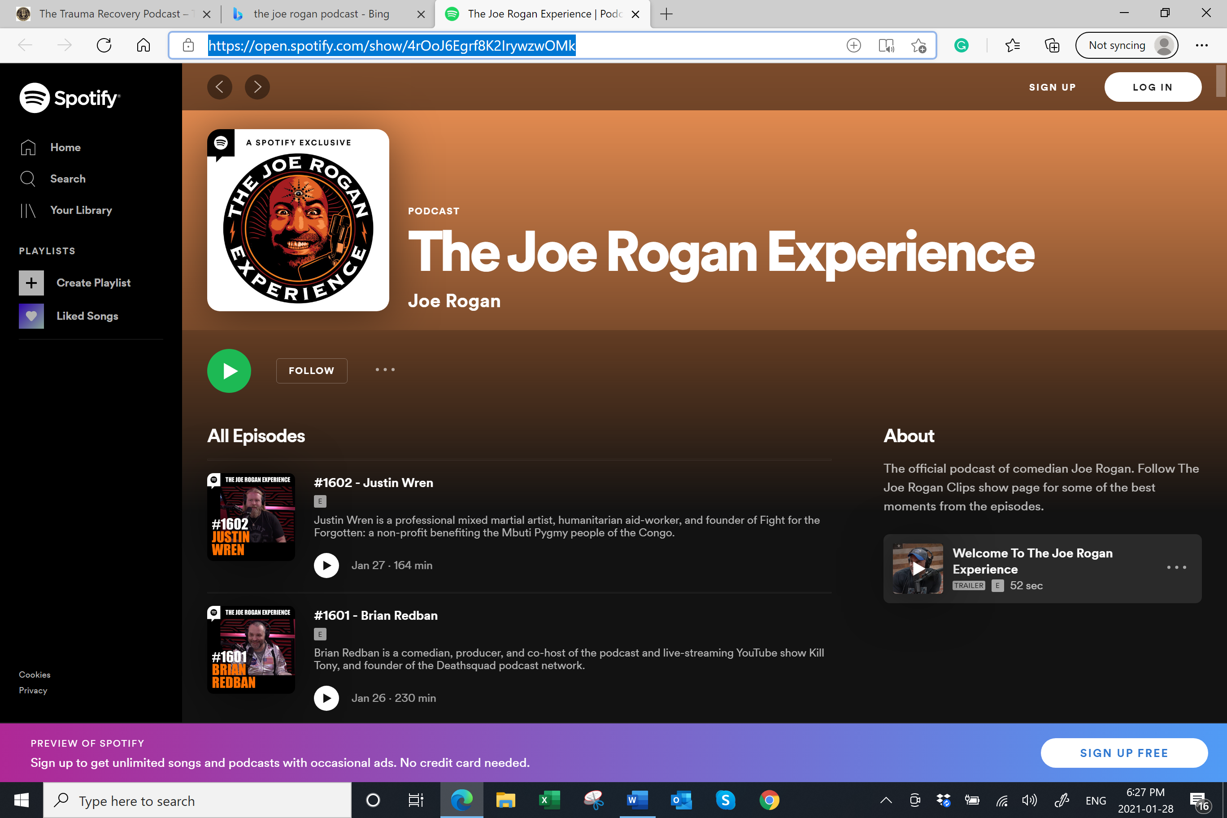Open the Read aloud icon in address bar
1227x818 pixels.
(x=886, y=45)
